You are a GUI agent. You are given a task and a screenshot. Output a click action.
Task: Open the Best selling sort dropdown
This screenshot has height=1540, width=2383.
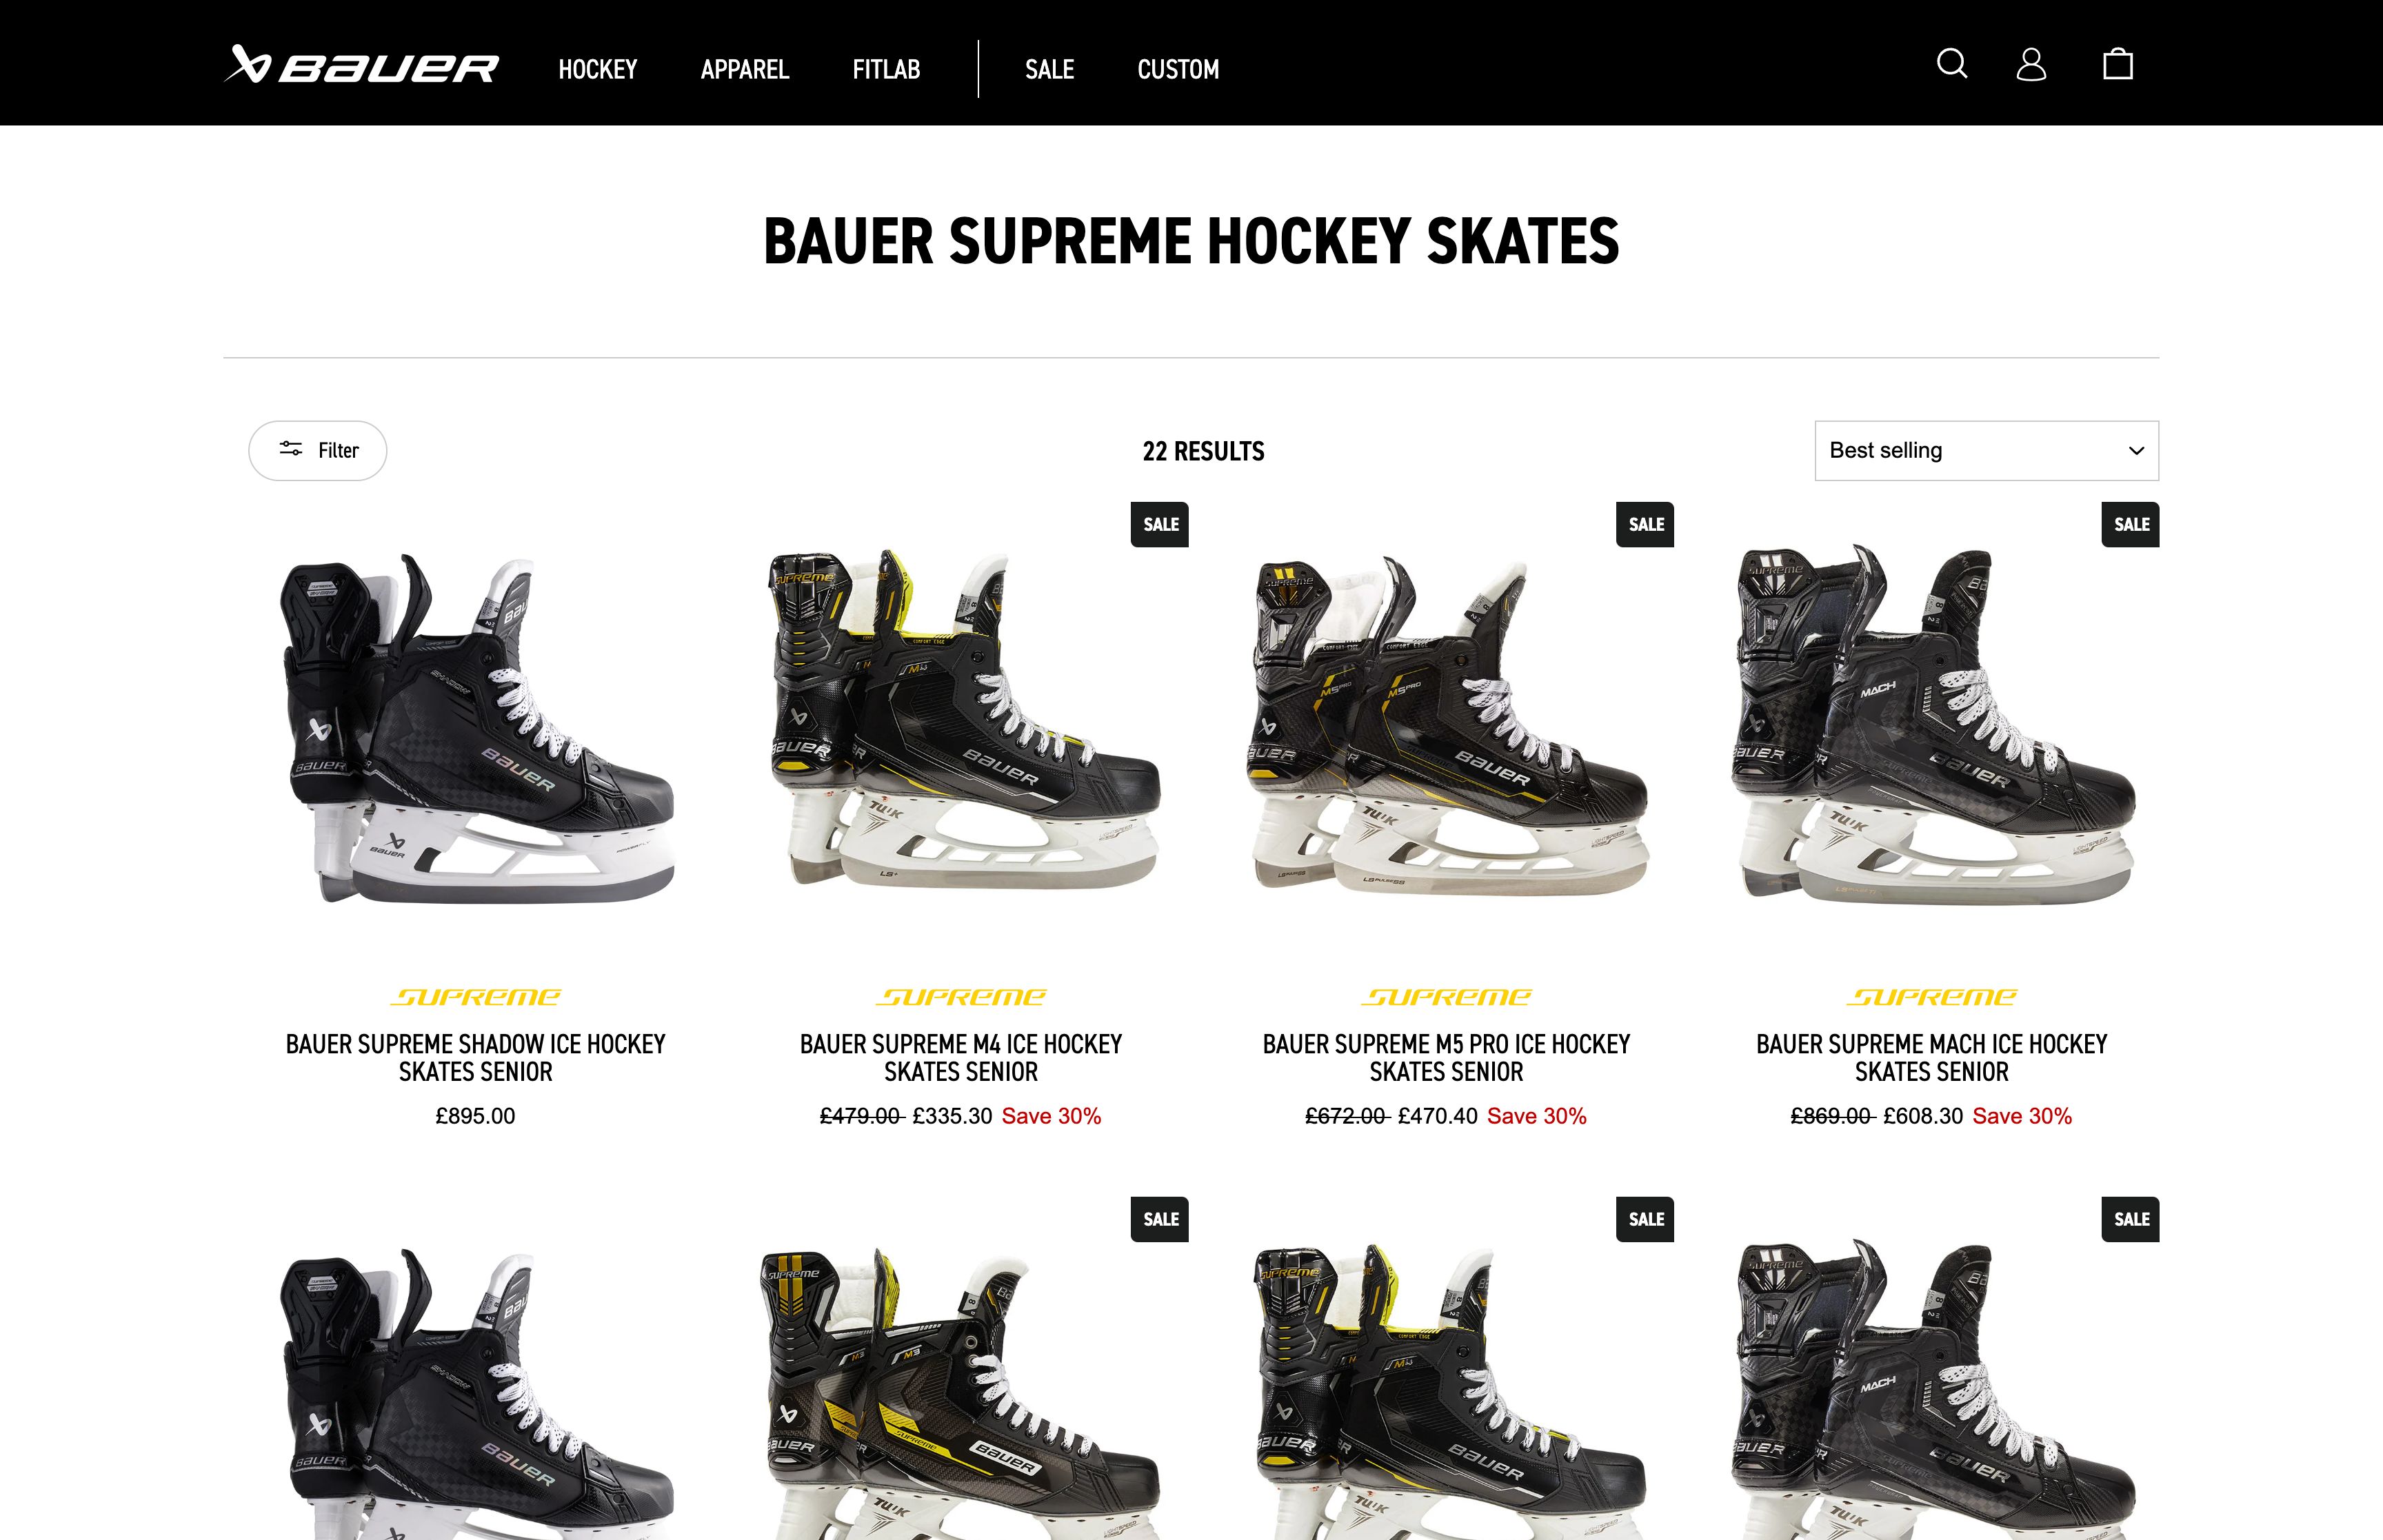[1986, 450]
